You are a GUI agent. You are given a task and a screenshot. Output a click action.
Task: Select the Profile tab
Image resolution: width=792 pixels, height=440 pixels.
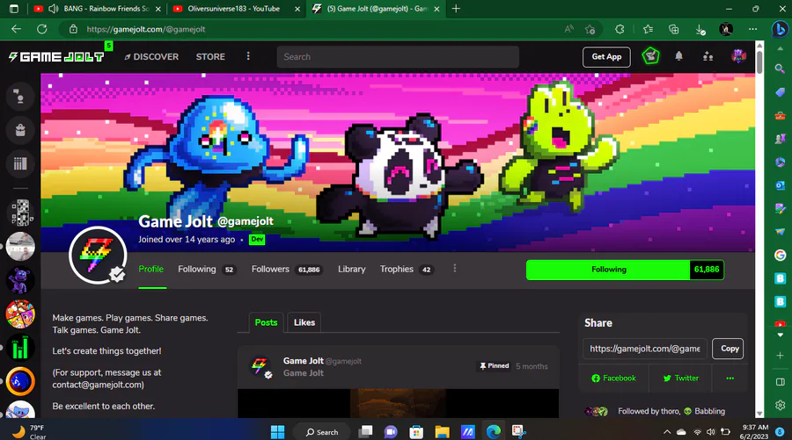point(151,269)
